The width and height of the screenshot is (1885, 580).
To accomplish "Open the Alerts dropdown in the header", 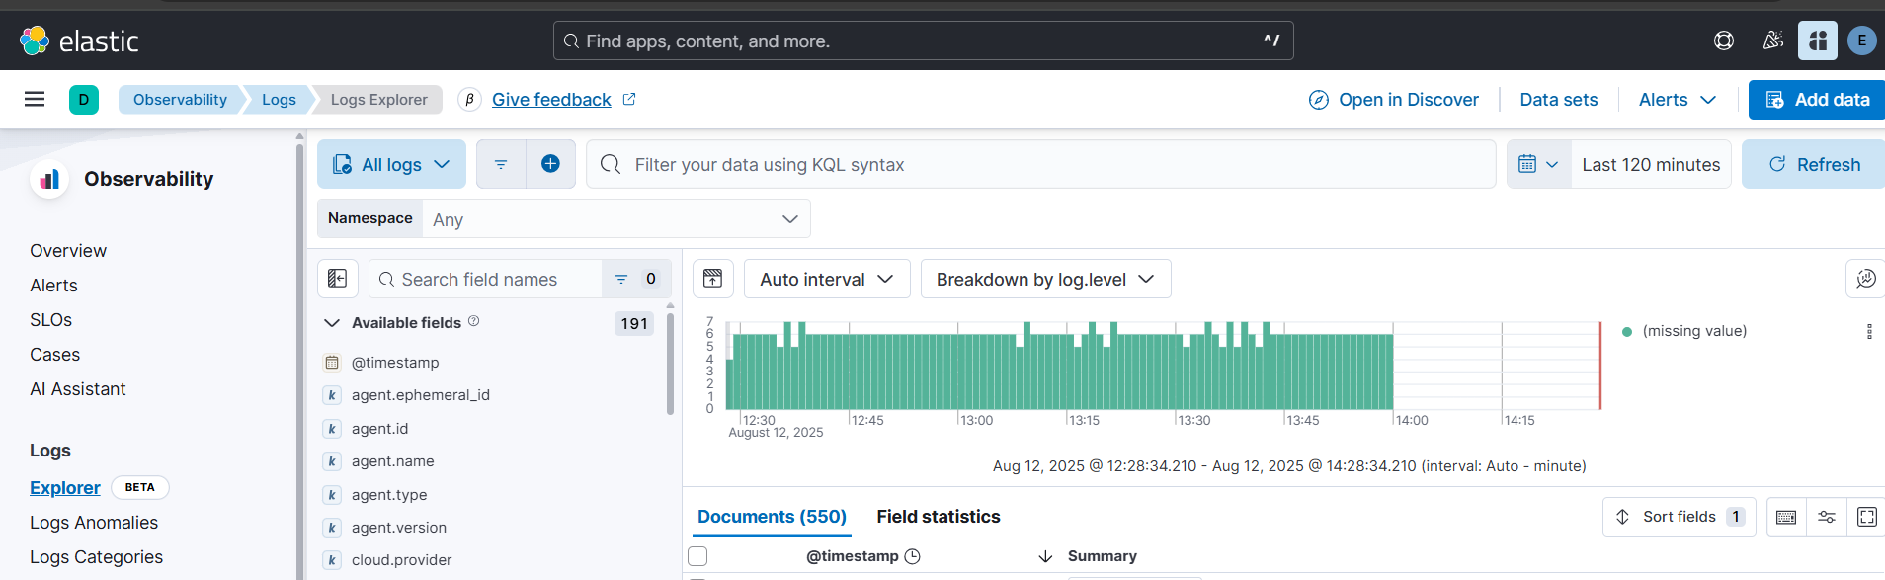I will [1678, 99].
